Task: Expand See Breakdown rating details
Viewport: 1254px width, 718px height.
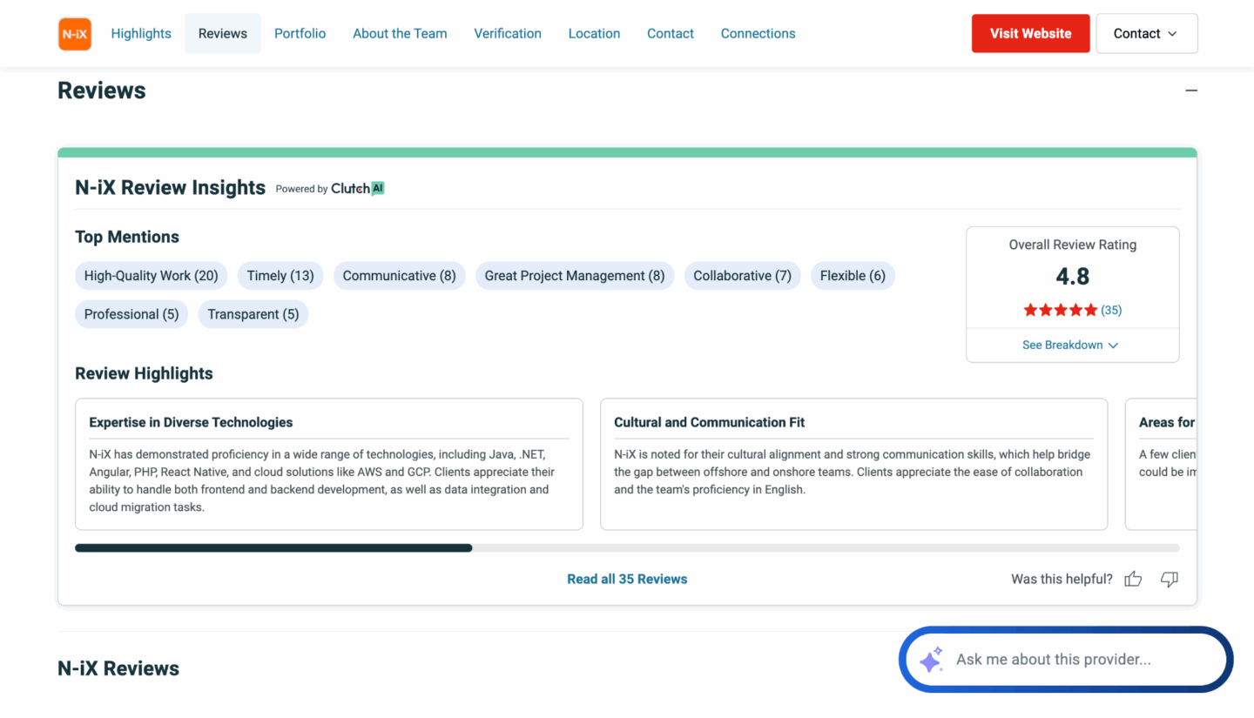Action: click(x=1070, y=345)
